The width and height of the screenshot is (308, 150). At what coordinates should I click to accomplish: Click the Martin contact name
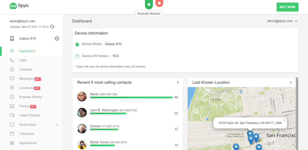tap(95, 94)
